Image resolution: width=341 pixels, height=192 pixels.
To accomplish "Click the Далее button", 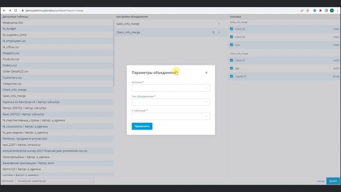I will (x=333, y=181).
